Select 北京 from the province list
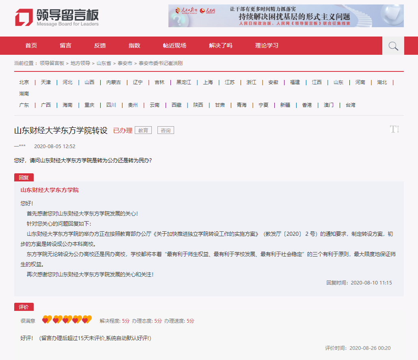 click(24, 82)
